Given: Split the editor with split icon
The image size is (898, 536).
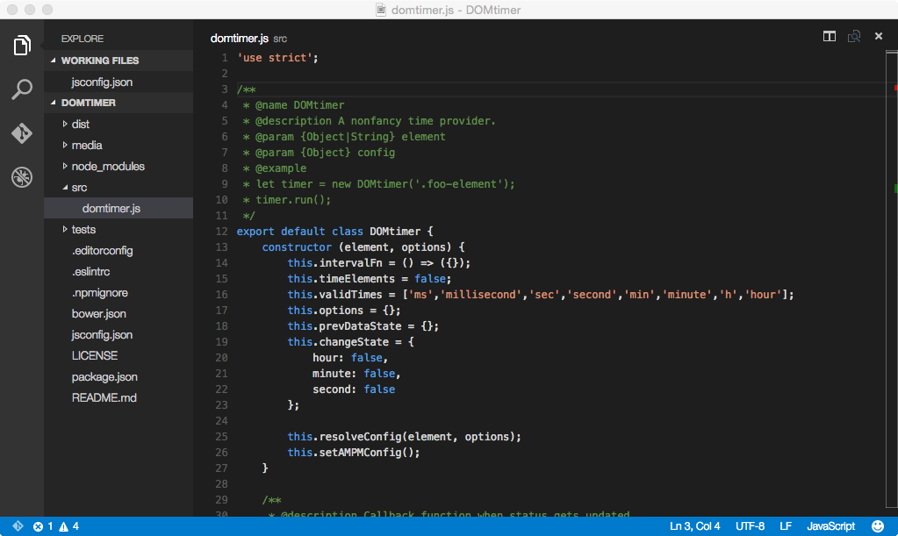Looking at the screenshot, I should tap(829, 36).
